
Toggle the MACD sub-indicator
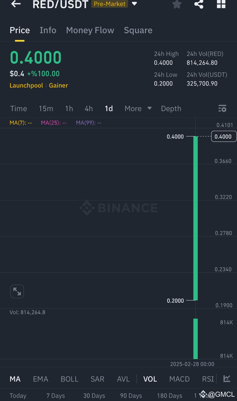179,379
